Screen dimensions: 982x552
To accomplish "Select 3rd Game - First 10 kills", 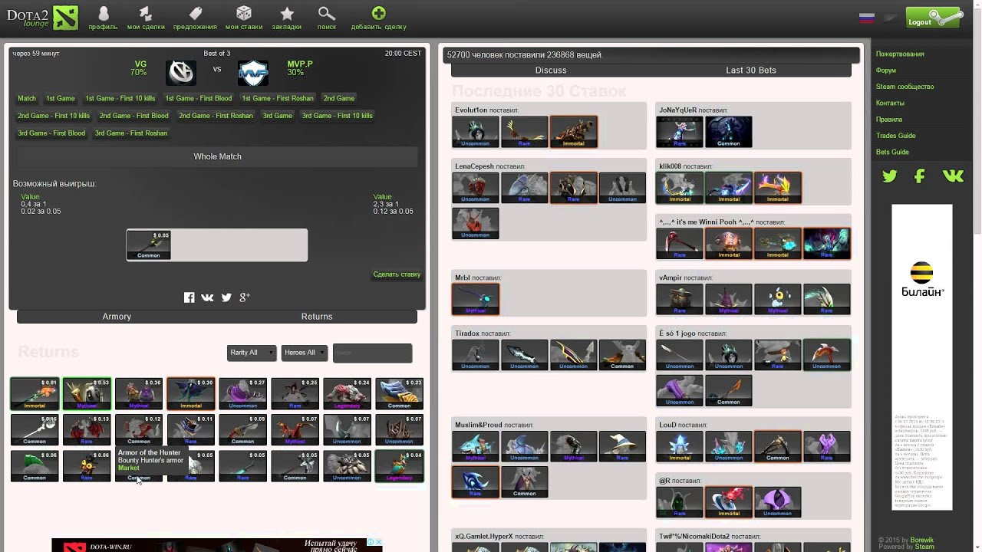I will click(x=338, y=116).
